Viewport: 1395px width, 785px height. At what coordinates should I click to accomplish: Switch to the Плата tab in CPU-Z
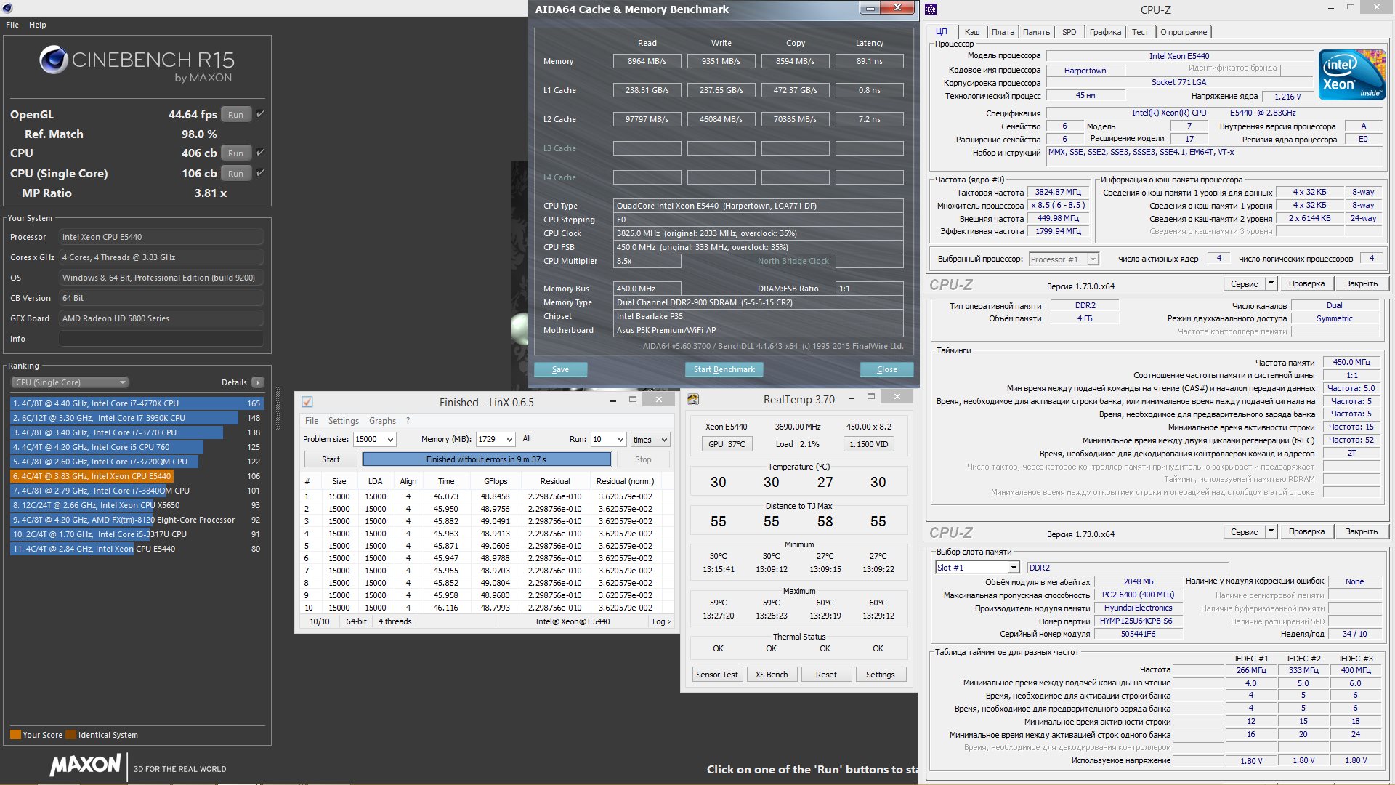1003,32
